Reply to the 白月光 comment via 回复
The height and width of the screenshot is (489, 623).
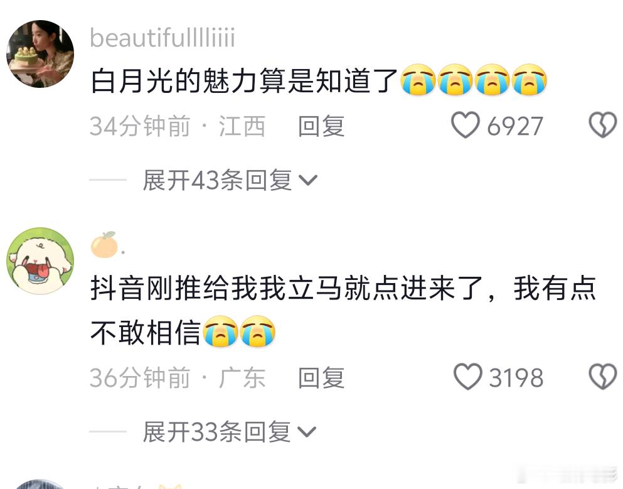[x=321, y=126]
